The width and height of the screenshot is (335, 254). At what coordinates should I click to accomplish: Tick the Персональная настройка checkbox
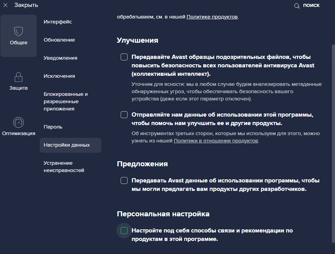124,231
